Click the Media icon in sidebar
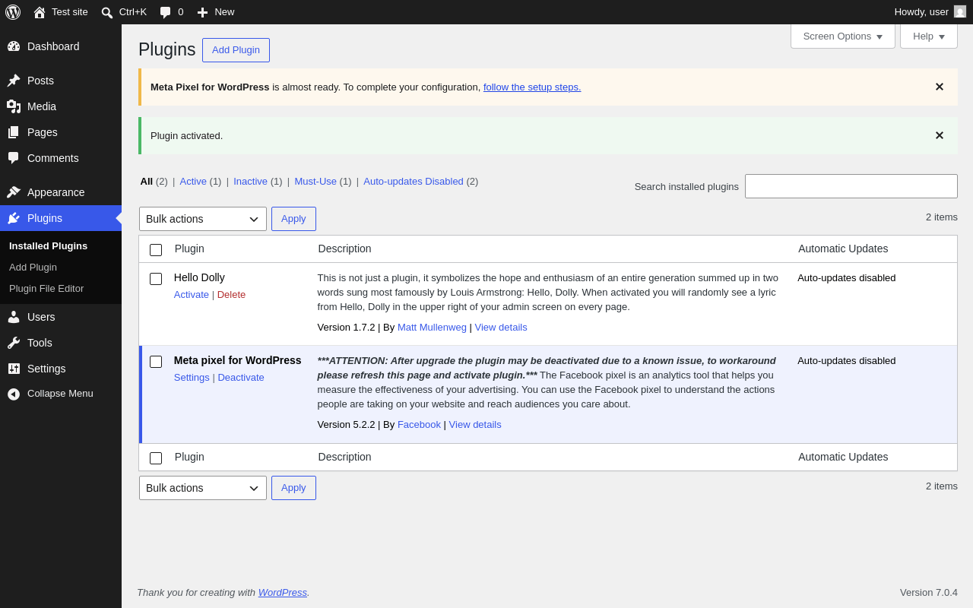This screenshot has width=973, height=608. coord(14,106)
